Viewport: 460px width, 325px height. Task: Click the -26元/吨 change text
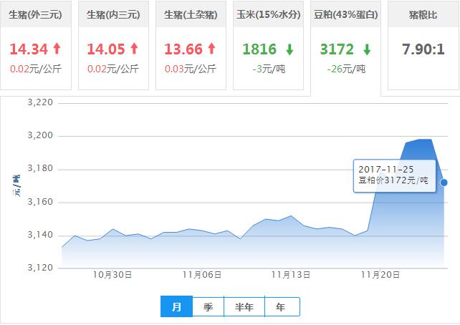[346, 69]
